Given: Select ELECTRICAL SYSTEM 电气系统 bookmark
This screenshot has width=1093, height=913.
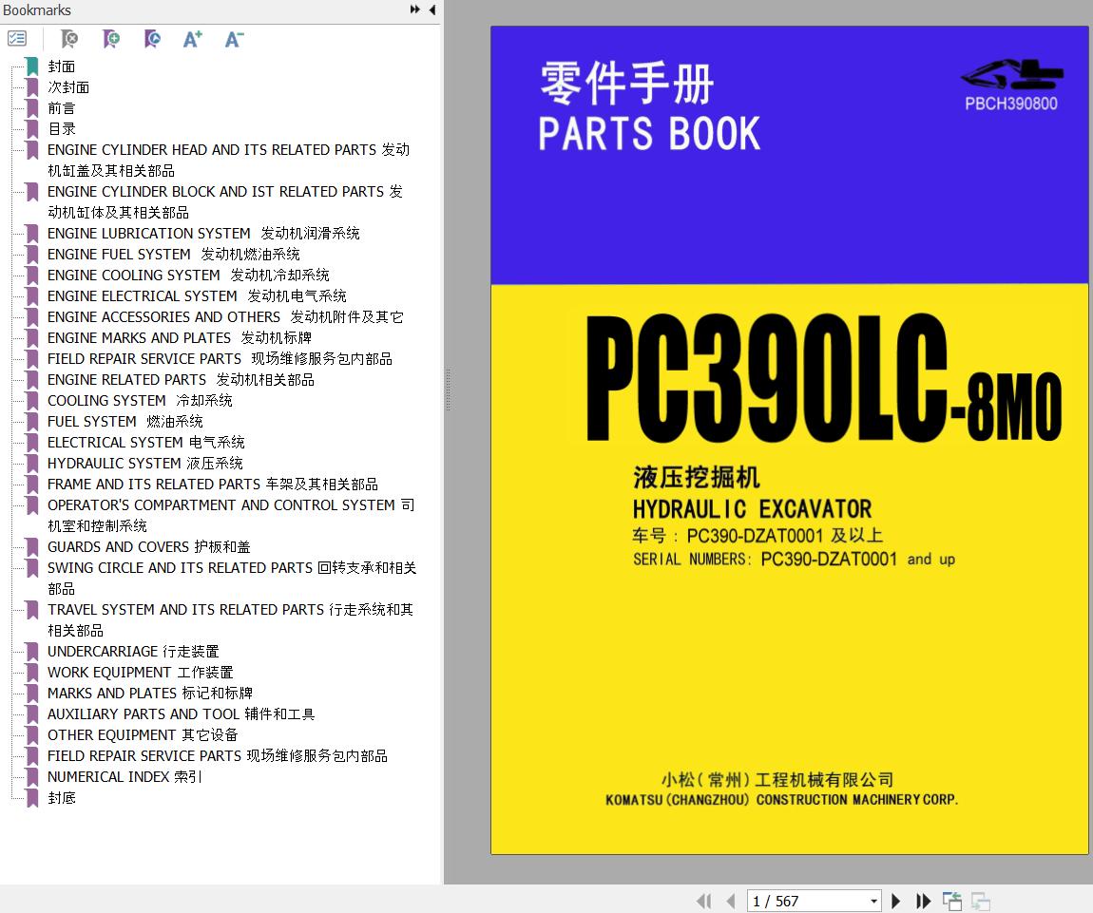Looking at the screenshot, I should [145, 443].
